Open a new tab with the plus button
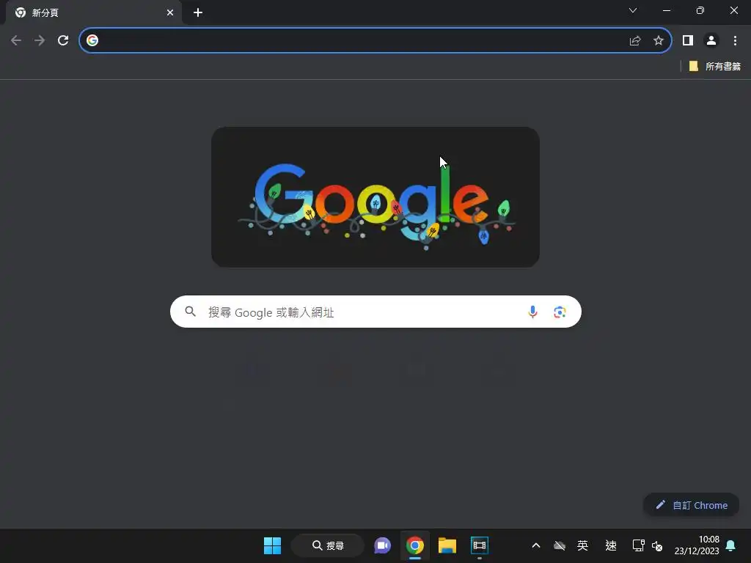The width and height of the screenshot is (751, 563). point(198,12)
